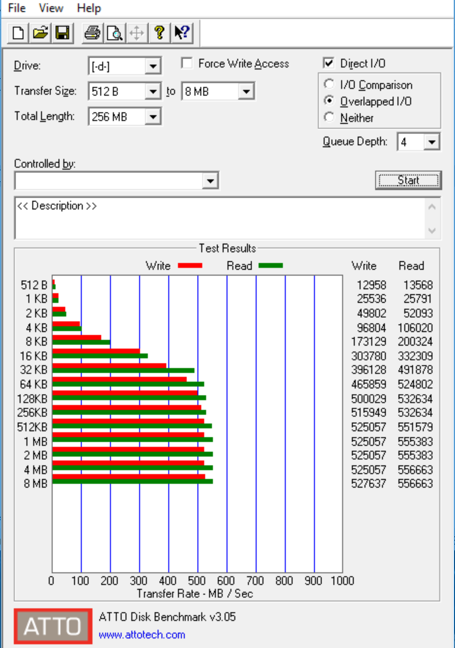This screenshot has width=455, height=648.
Task: Click inside the Description text field
Action: point(220,218)
